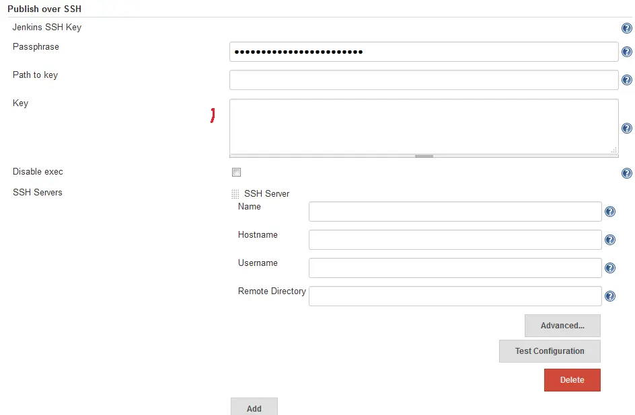The width and height of the screenshot is (635, 415).
Task: Click the SSH Server section title
Action: (266, 194)
